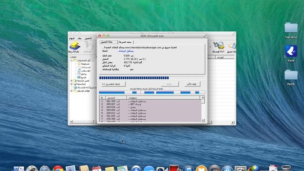The width and height of the screenshot is (304, 171).
Task: Select connection row 661.339
Action: (x=150, y=101)
